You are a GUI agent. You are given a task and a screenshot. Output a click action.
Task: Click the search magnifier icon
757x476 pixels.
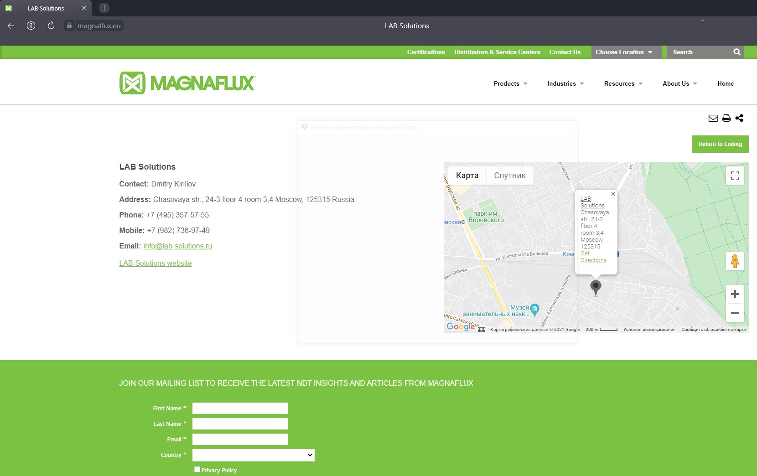(737, 52)
